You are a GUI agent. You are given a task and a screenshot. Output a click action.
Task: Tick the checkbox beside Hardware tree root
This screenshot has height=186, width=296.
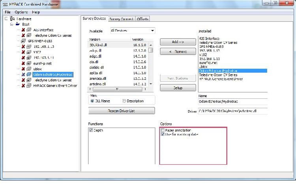(x=6, y=19)
